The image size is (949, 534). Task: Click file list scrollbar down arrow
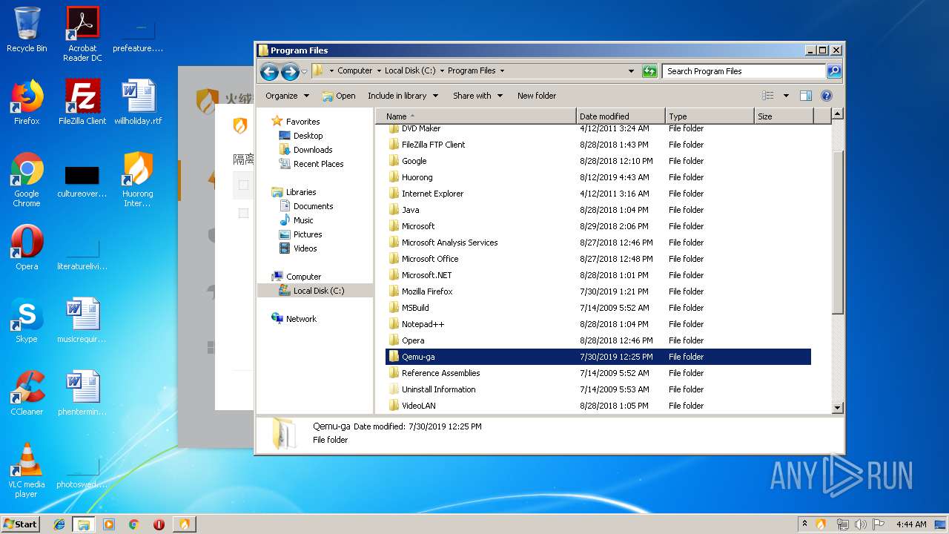click(x=838, y=407)
